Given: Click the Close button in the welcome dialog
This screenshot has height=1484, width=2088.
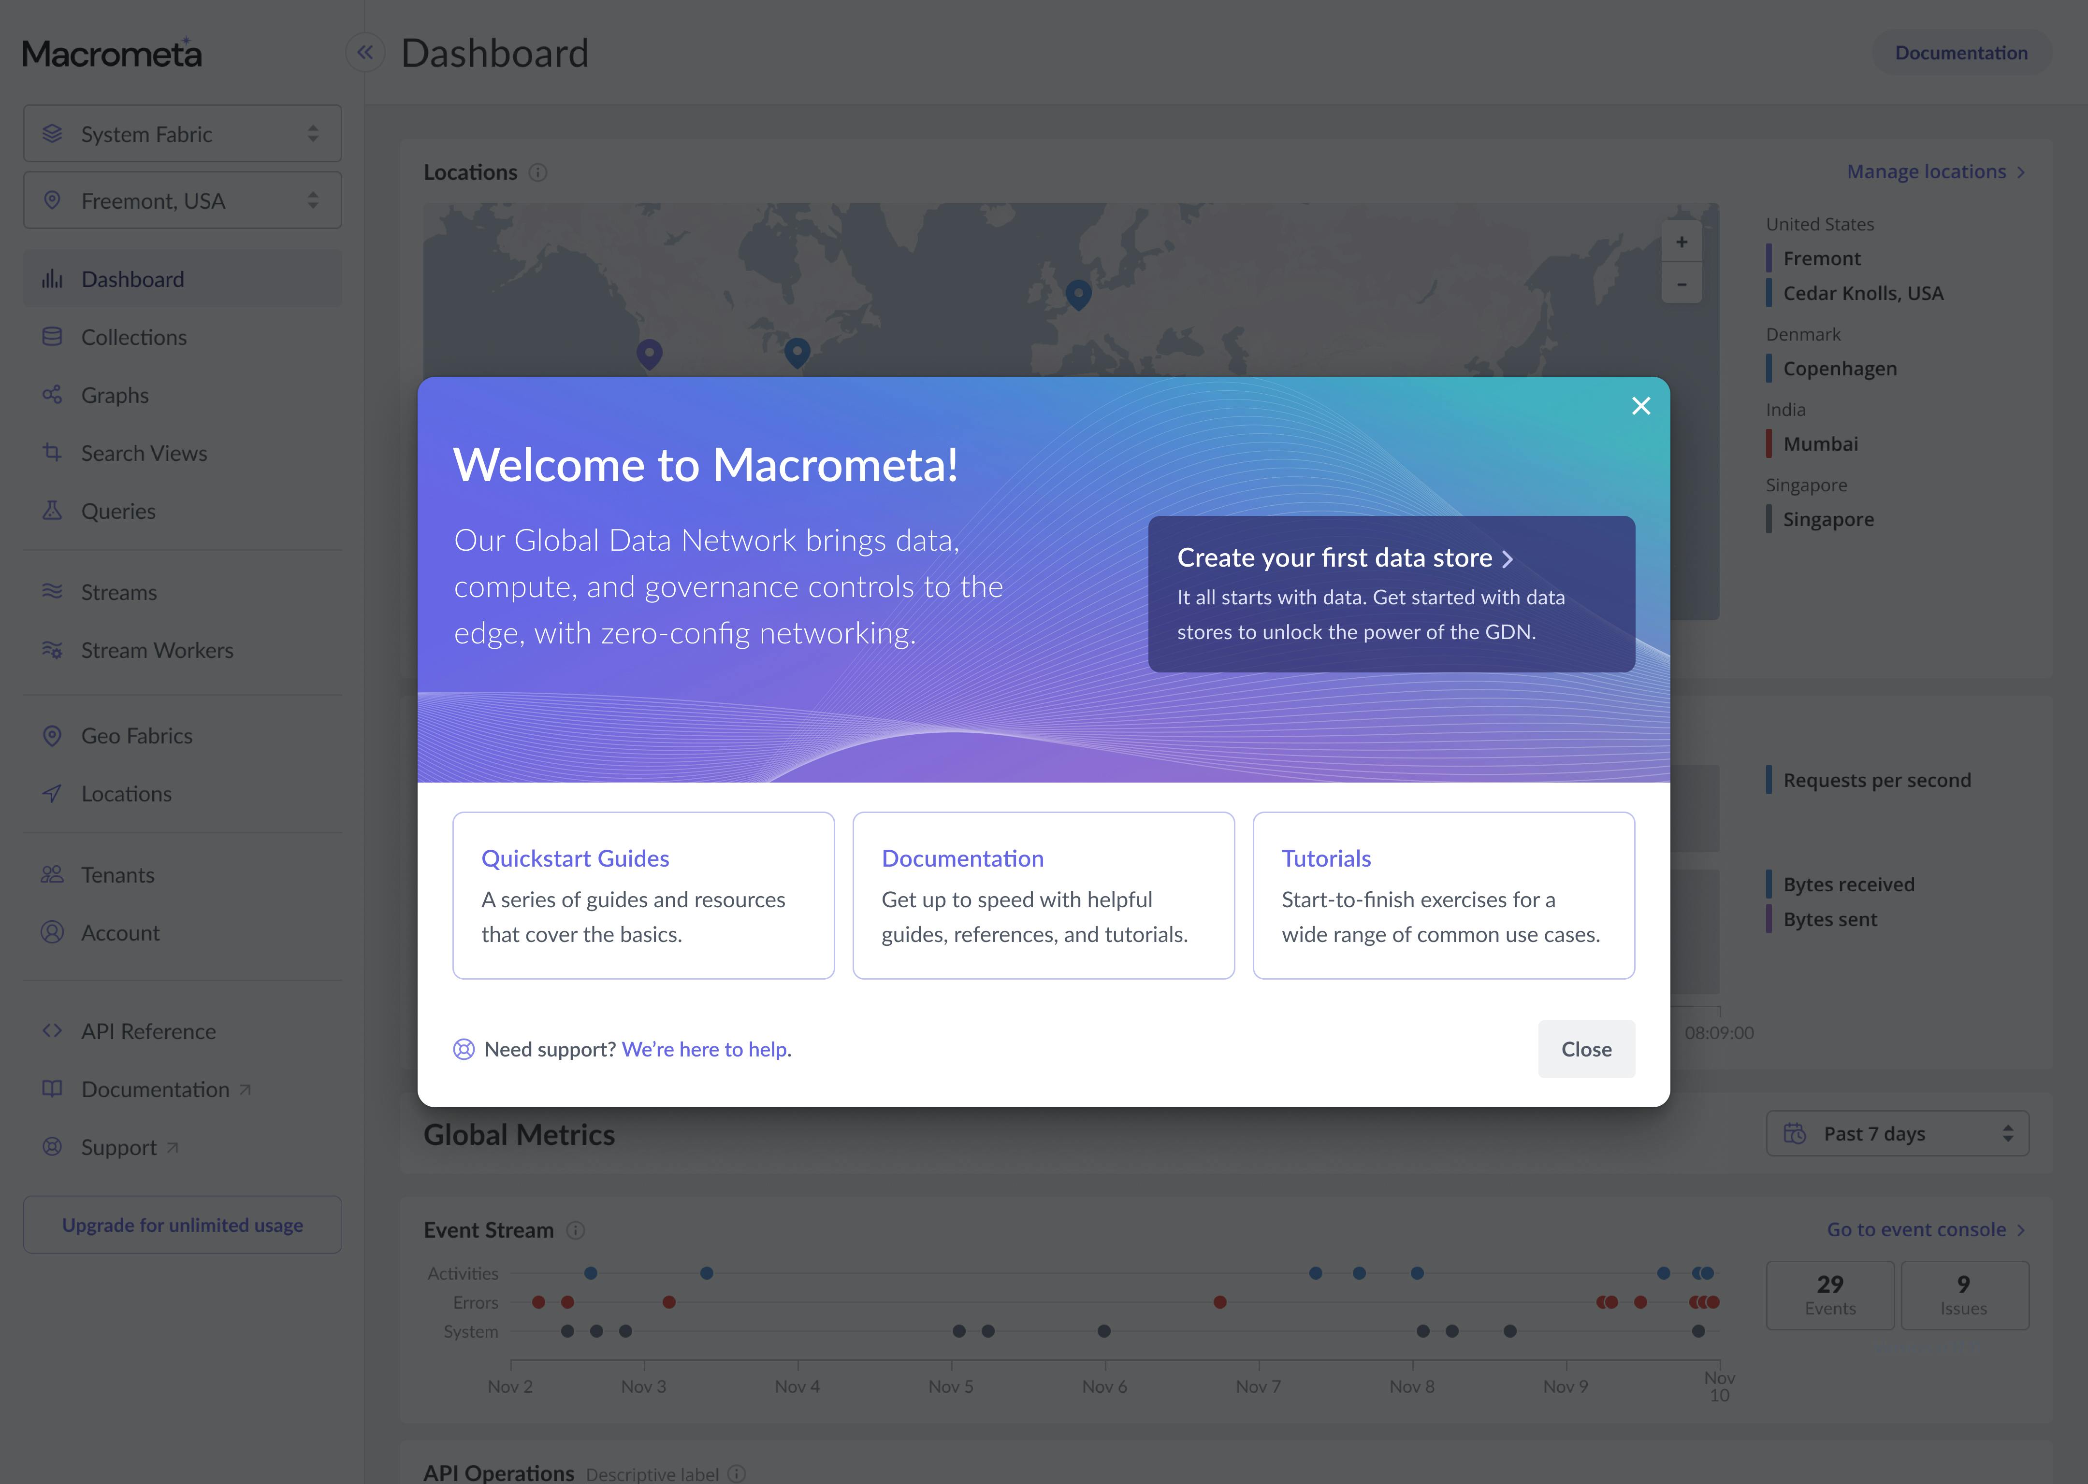Looking at the screenshot, I should click(1586, 1049).
